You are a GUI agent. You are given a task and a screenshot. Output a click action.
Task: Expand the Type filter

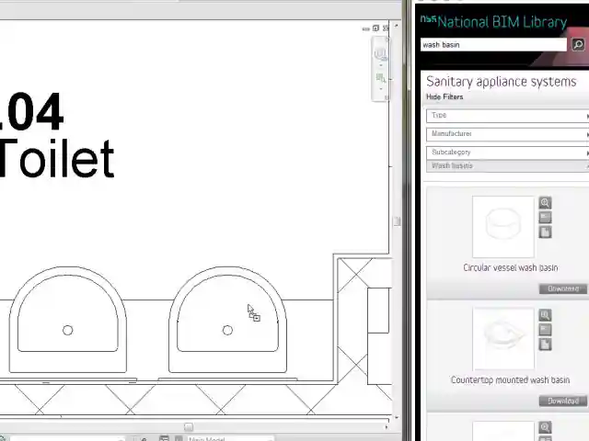click(x=506, y=116)
